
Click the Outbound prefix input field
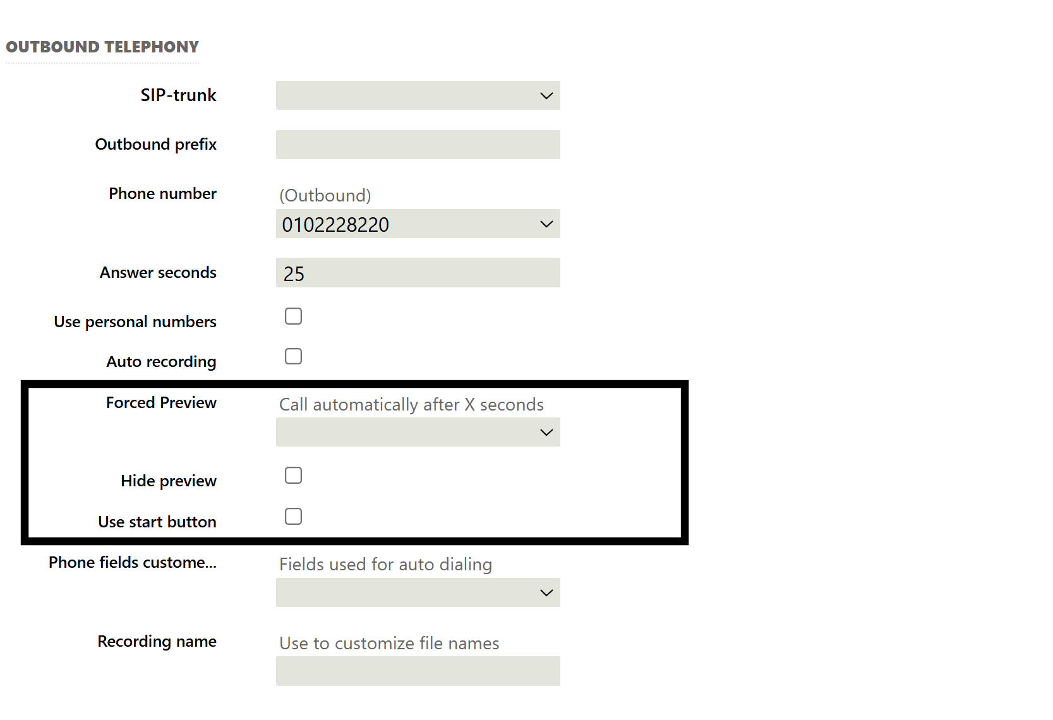point(417,145)
